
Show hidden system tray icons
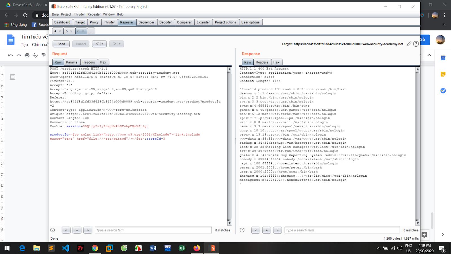pos(378,248)
